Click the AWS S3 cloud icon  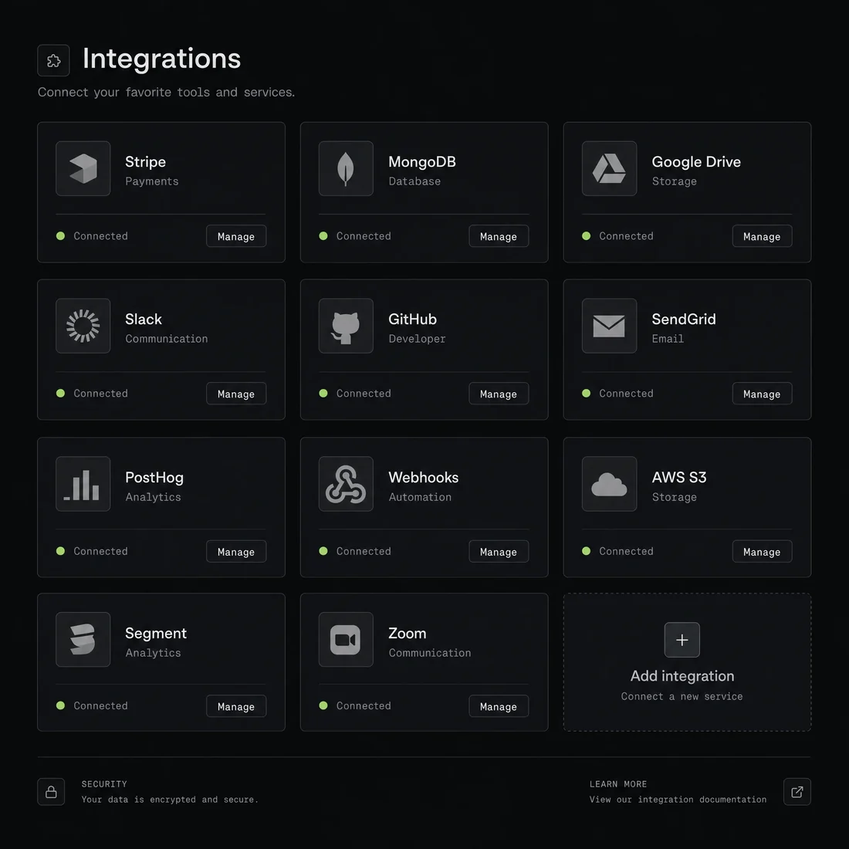click(x=609, y=483)
